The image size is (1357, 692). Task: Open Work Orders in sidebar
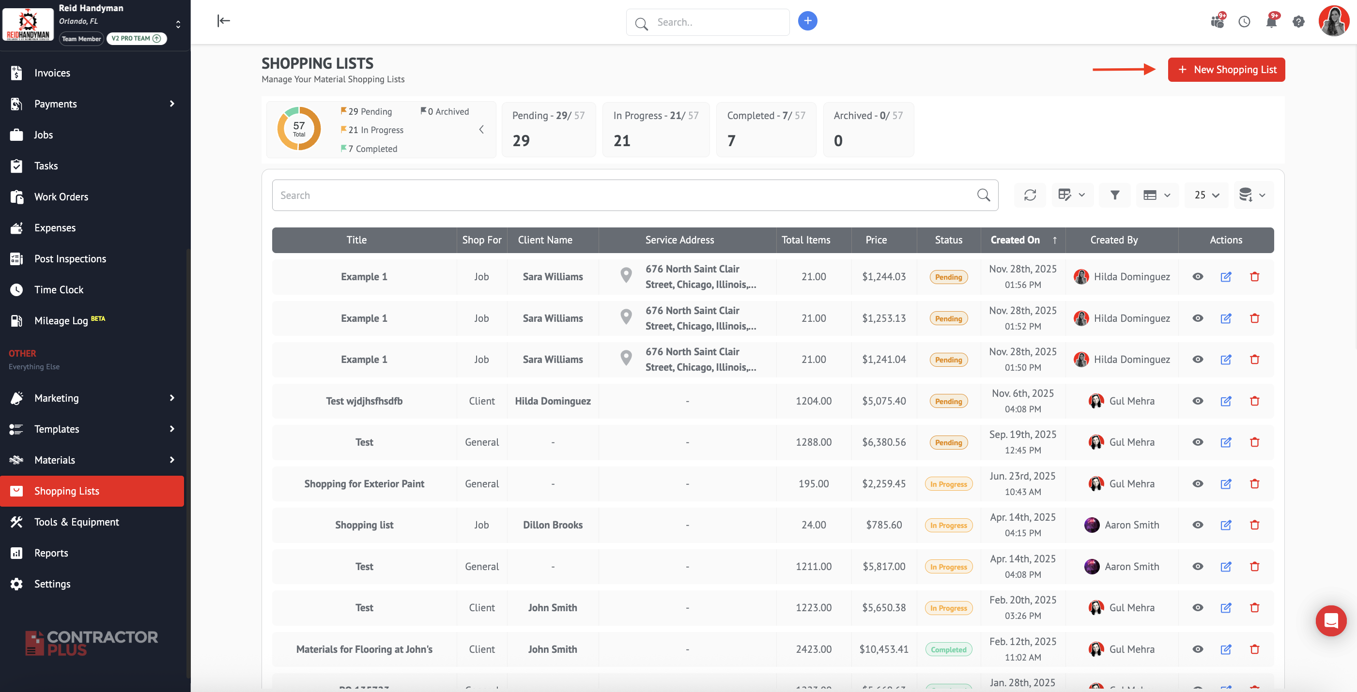coord(61,197)
